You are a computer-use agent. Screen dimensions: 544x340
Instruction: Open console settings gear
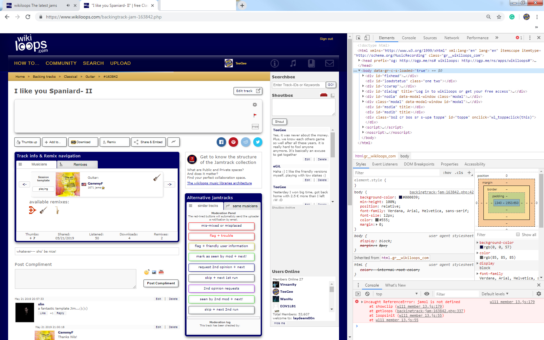539,294
